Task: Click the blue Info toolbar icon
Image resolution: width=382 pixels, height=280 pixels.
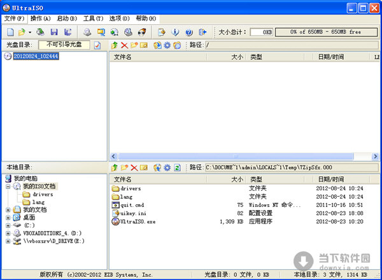Action: (175, 32)
